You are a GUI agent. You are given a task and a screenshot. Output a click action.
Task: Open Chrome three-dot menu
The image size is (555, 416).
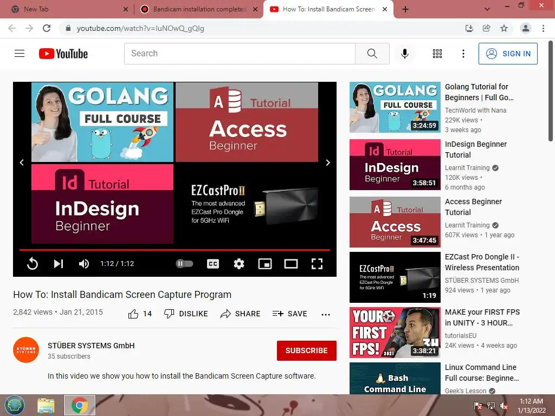(543, 28)
